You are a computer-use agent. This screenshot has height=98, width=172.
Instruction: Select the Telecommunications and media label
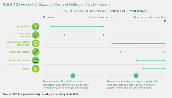point(18,43)
